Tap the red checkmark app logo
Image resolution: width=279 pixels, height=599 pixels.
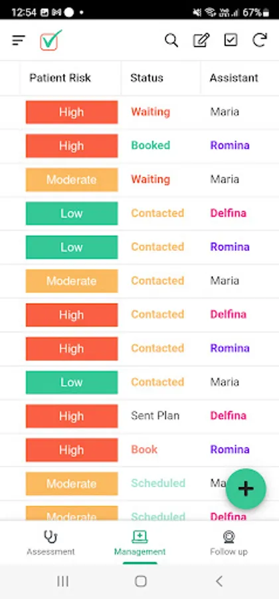pos(50,40)
